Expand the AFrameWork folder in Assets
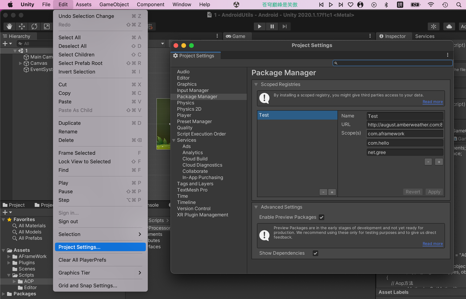The height and width of the screenshot is (299, 466). (x=9, y=256)
